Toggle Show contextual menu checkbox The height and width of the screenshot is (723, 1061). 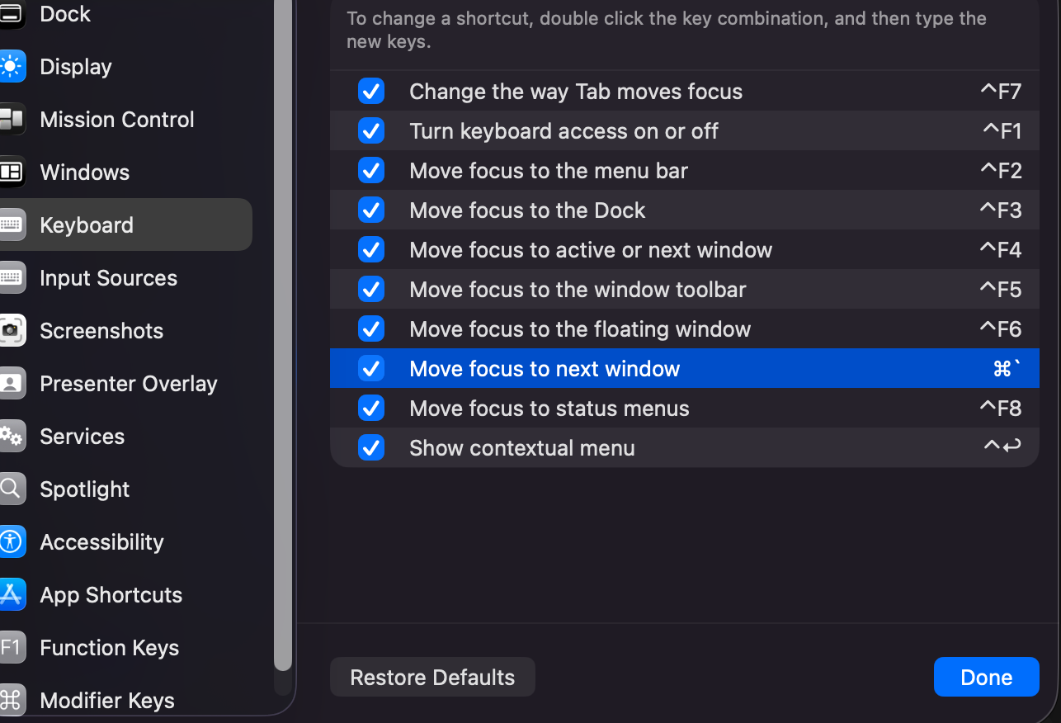click(371, 448)
